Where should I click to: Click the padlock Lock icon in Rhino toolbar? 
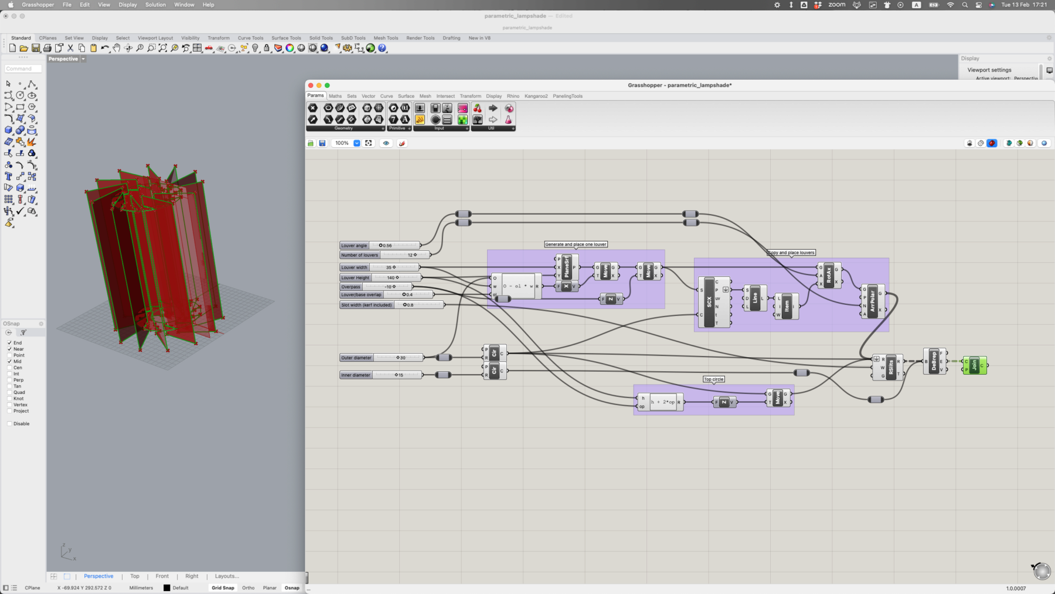(x=267, y=48)
